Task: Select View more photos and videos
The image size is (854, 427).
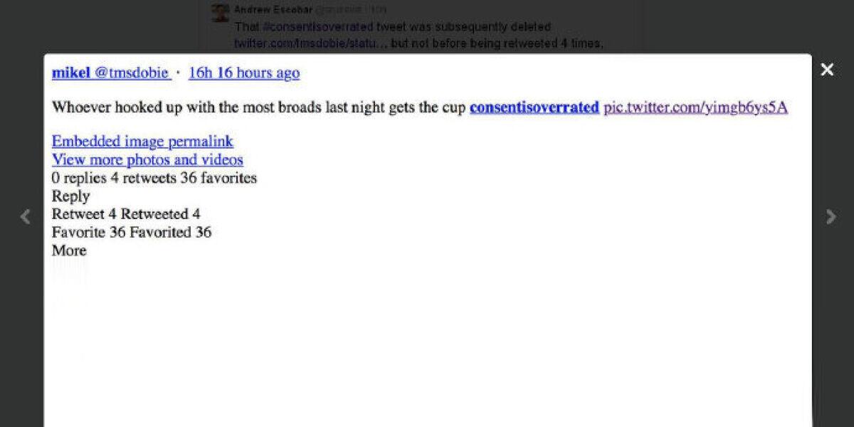Action: (x=147, y=159)
